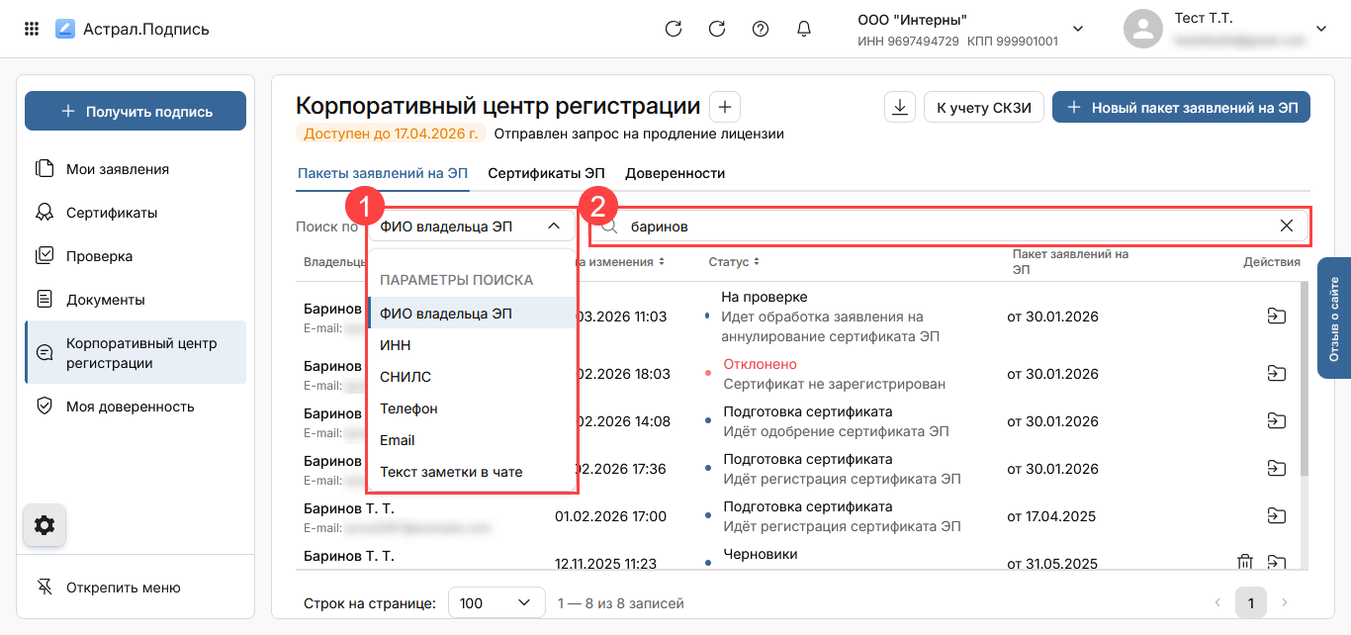
Task: Choose СНИЛС in search parameters list
Action: pos(405,377)
